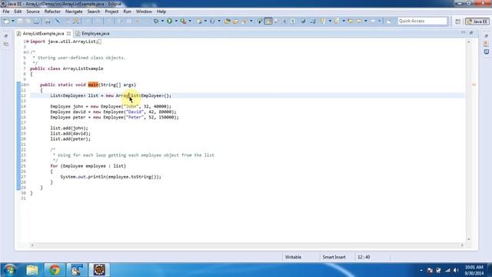Toggle Mark Occurrences in toolbar
Image resolution: width=492 pixels, height=277 pixels.
[x=268, y=21]
